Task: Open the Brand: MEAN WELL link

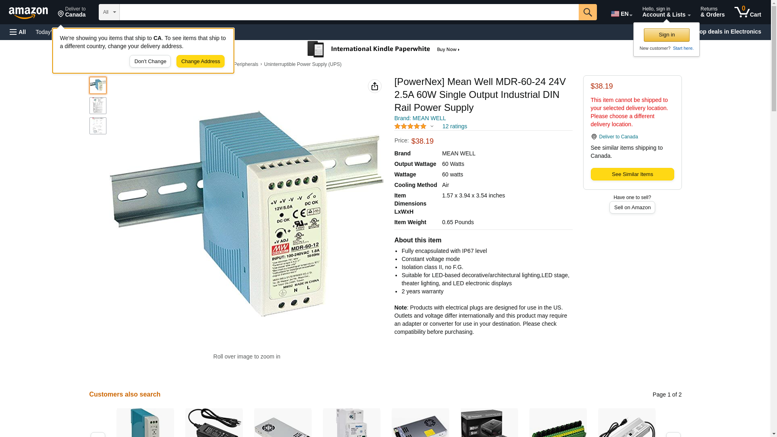Action: pos(420,118)
